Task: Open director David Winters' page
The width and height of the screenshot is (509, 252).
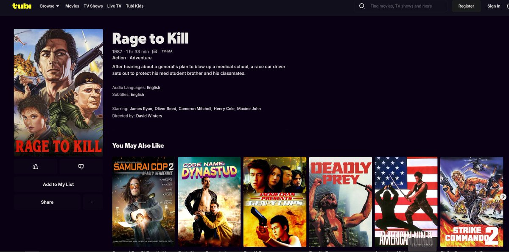Action: 149,116
